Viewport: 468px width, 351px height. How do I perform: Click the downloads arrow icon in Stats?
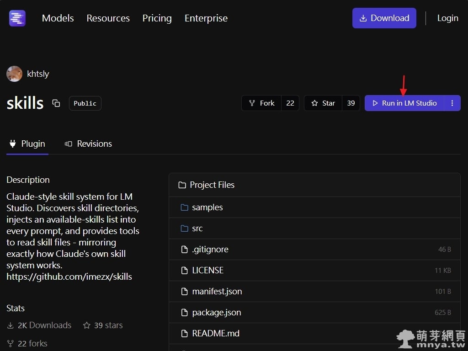(x=10, y=325)
